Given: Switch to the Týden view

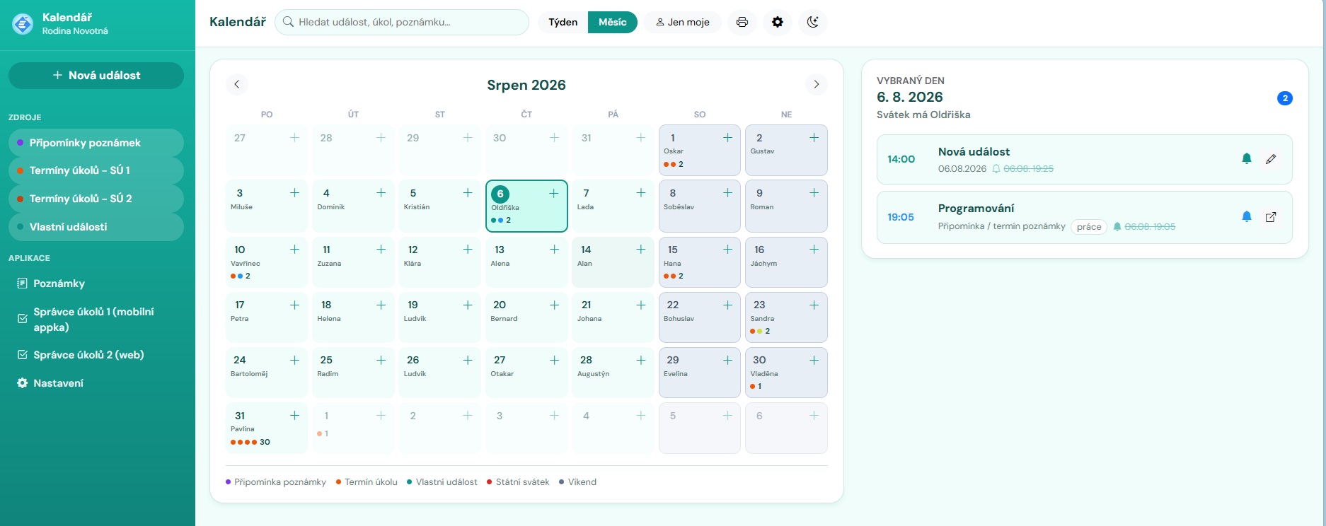Looking at the screenshot, I should point(563,22).
